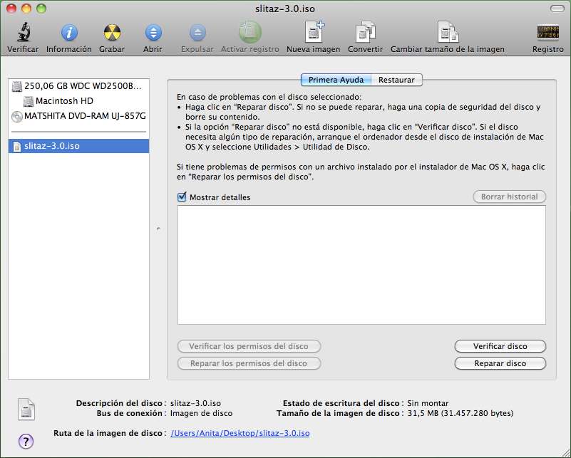Click the toolbar toggle pill in title bar
The image size is (571, 458).
pyautogui.click(x=557, y=9)
